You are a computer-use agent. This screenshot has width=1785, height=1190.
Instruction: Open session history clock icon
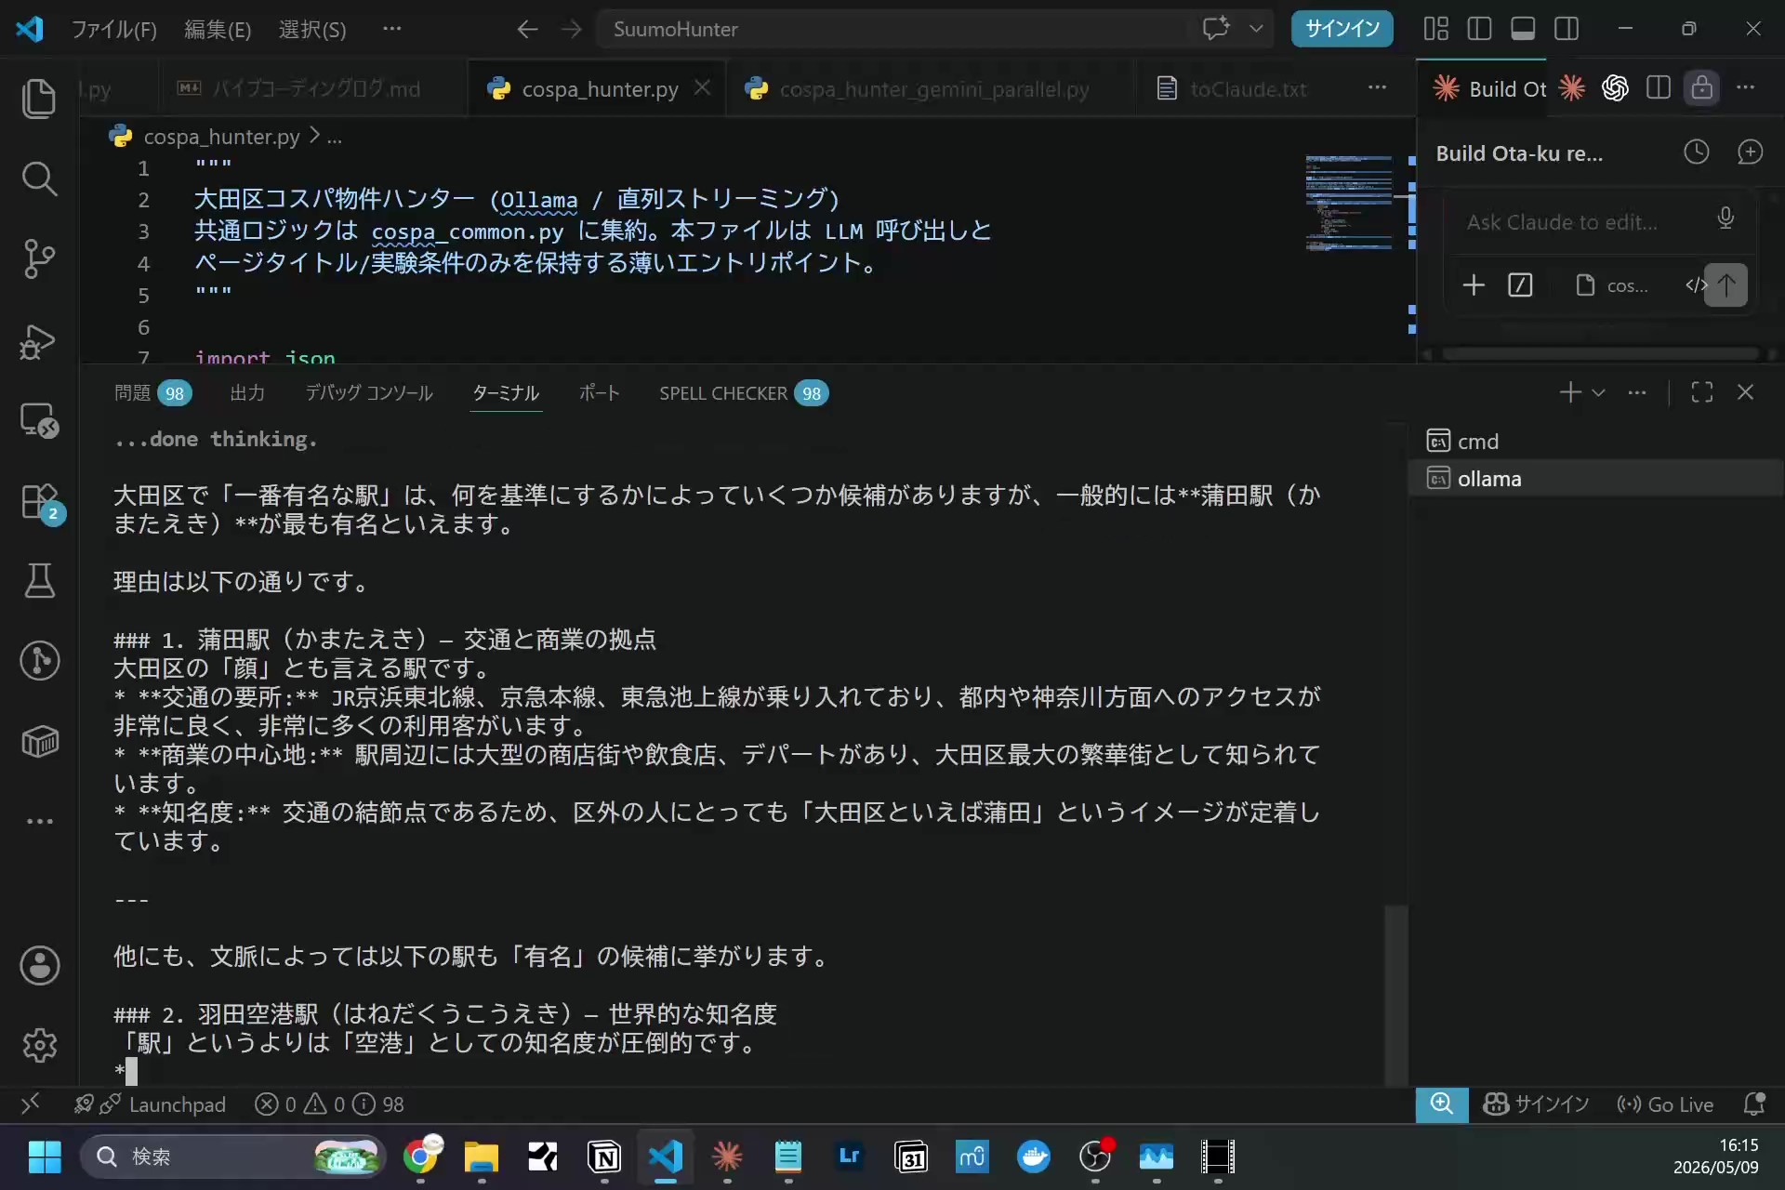pyautogui.click(x=1697, y=152)
